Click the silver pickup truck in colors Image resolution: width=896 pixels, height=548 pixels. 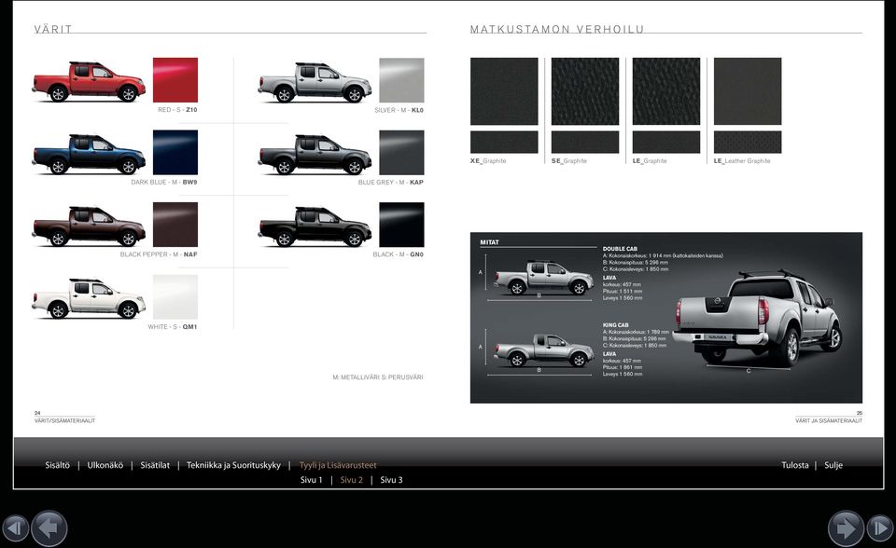pos(315,82)
